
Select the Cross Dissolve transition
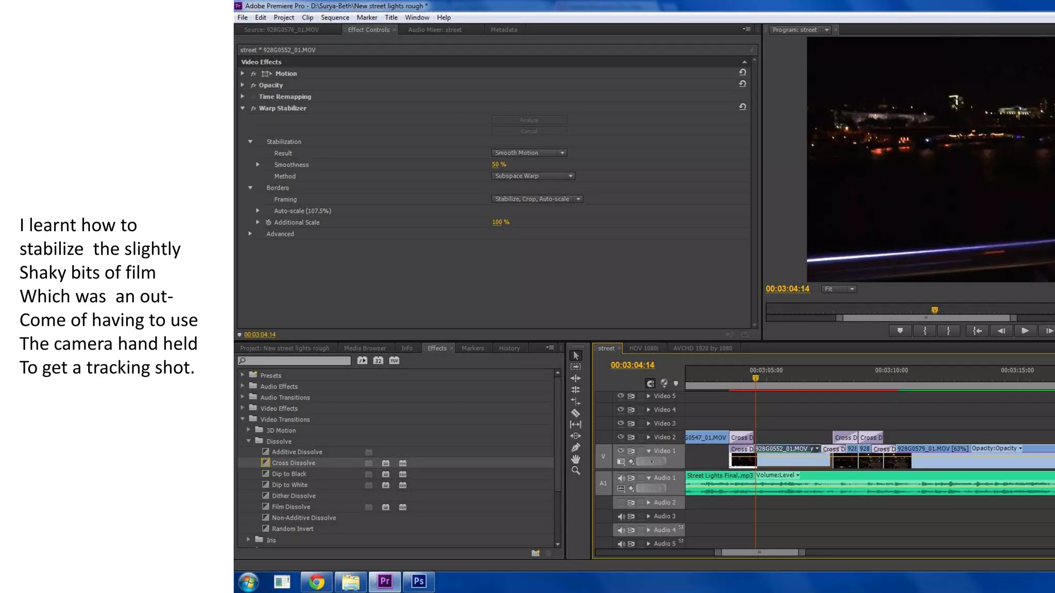tap(293, 463)
